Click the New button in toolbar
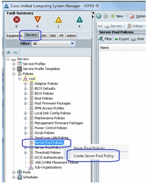Viewport: 148px width, 189px height. coord(118,16)
